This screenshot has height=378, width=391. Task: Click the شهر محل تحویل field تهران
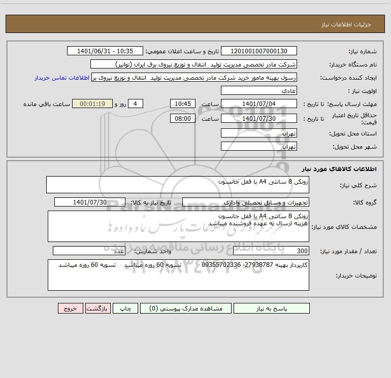[x=259, y=146]
